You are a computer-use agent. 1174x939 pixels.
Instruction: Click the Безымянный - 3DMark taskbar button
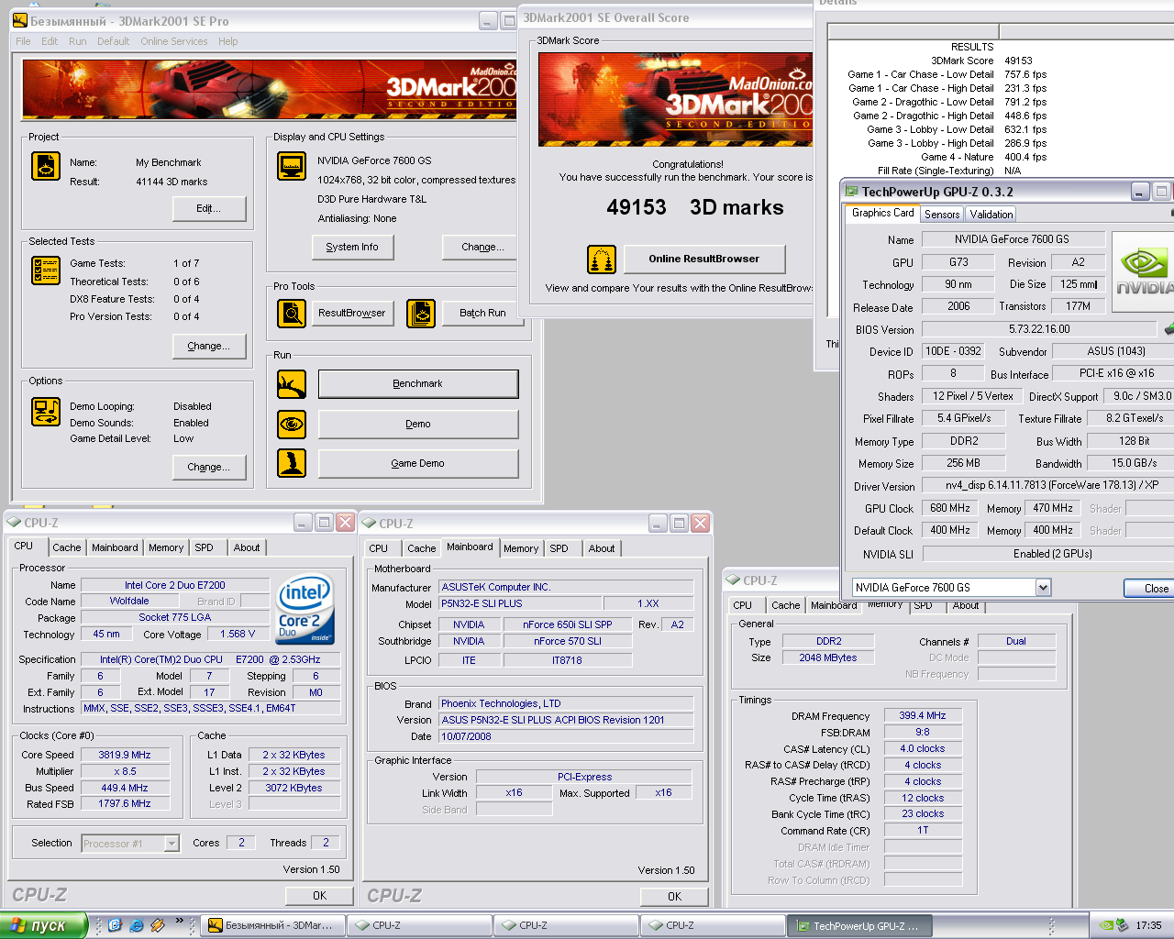pos(273,926)
